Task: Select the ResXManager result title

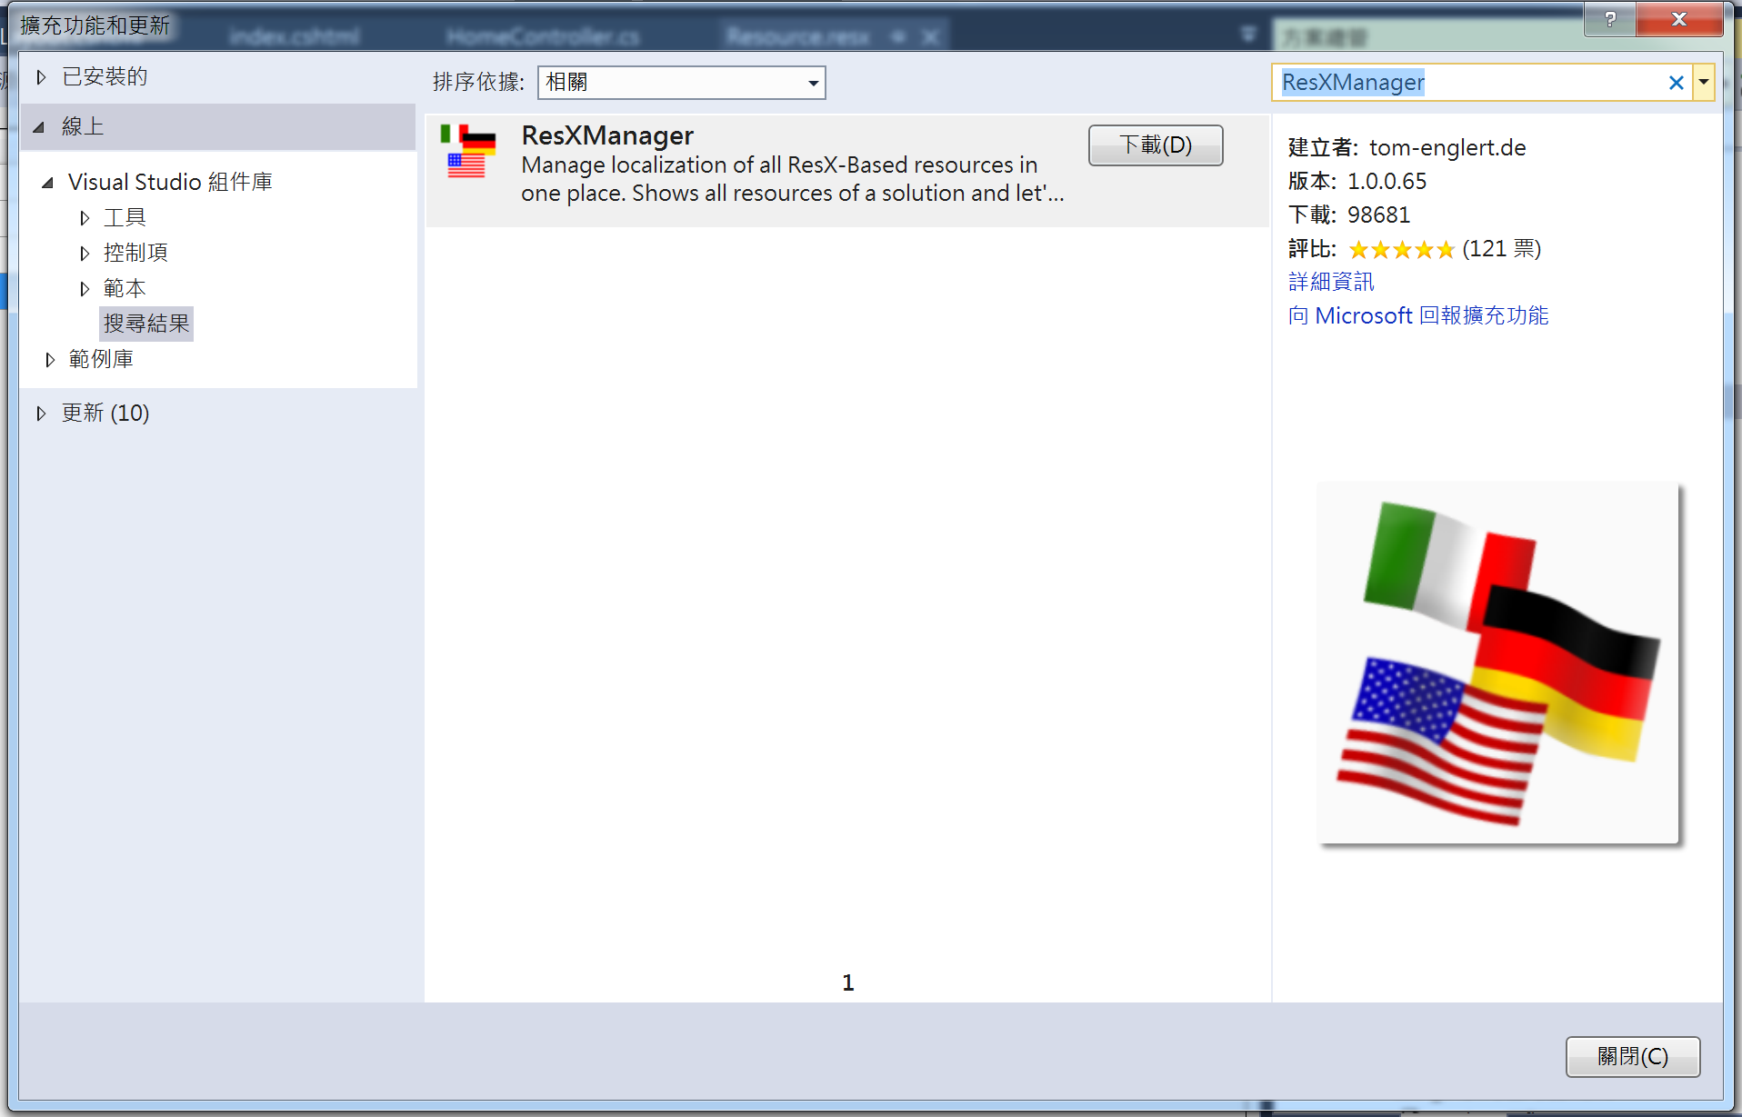Action: [x=607, y=135]
